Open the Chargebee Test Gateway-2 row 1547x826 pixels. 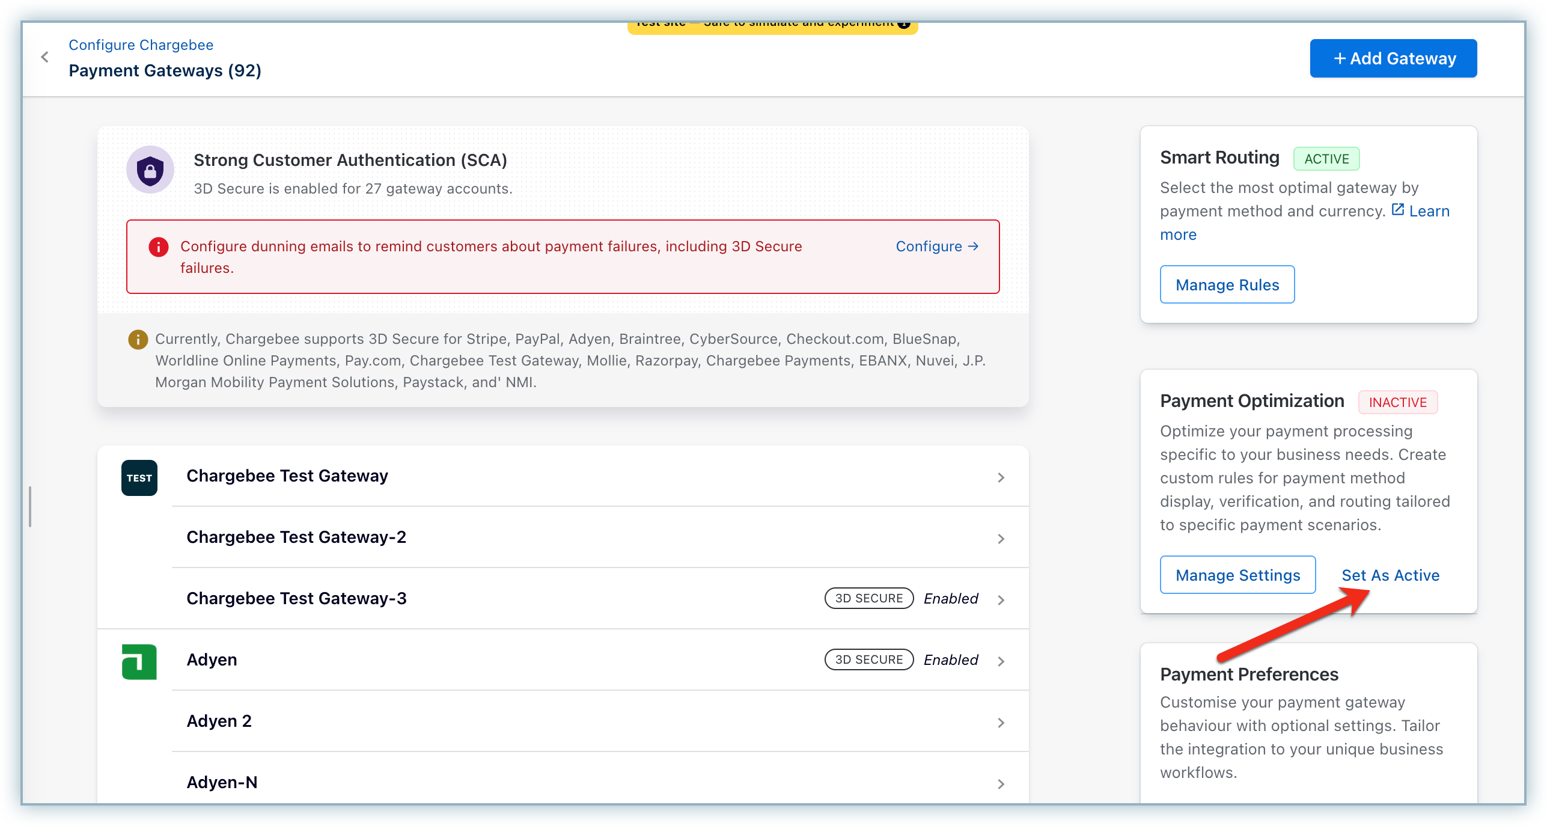[x=600, y=537]
